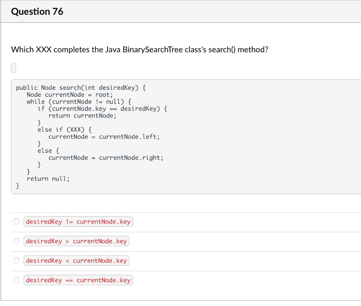
Task: Click the answer pill desiredKey != currentNode.key
Action: 78,221
